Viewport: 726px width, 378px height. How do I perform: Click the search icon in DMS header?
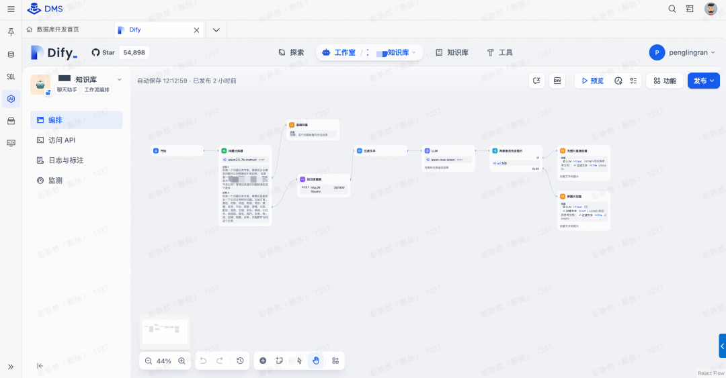(x=672, y=9)
